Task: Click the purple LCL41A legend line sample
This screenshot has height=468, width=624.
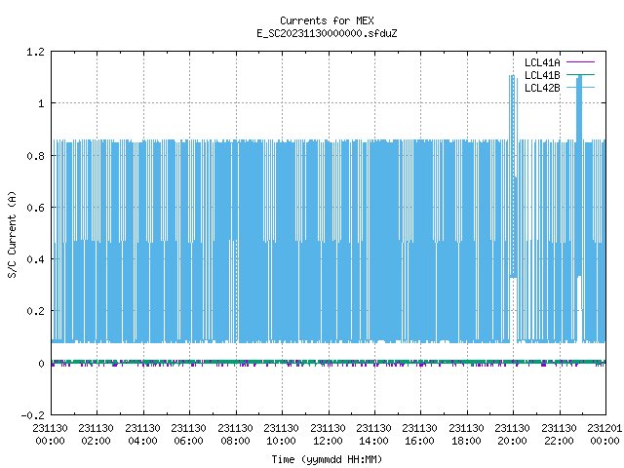Action: (x=580, y=62)
